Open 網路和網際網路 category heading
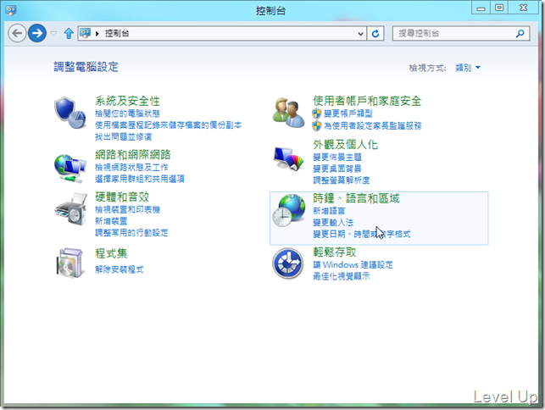This screenshot has width=545, height=410. click(x=133, y=155)
